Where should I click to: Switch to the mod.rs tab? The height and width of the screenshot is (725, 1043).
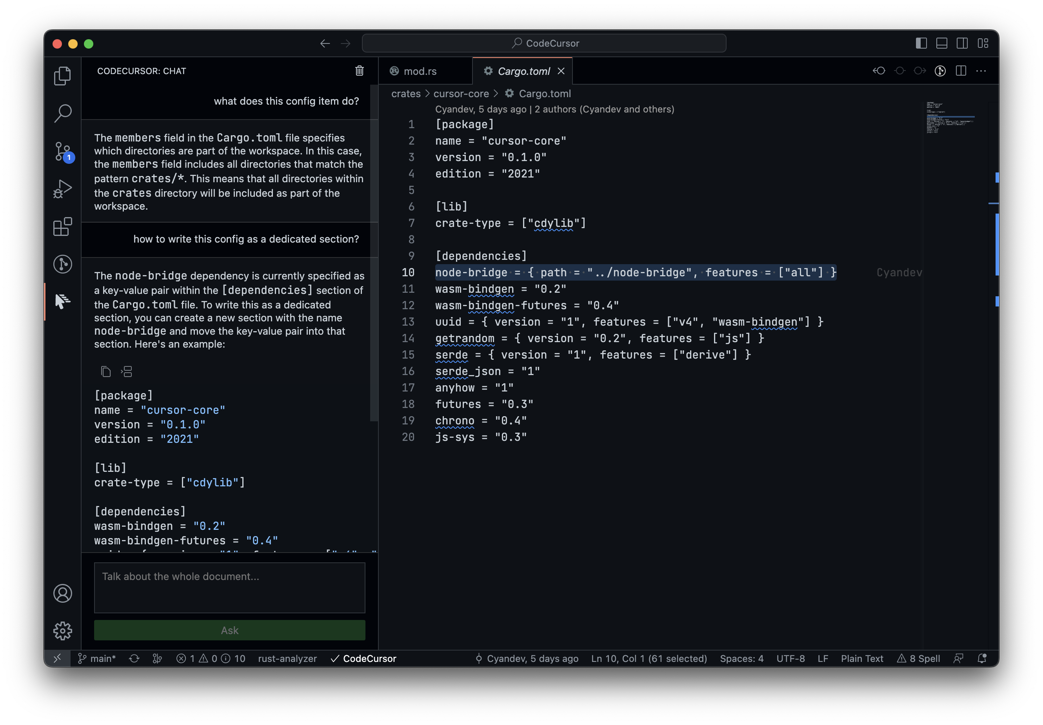[419, 71]
